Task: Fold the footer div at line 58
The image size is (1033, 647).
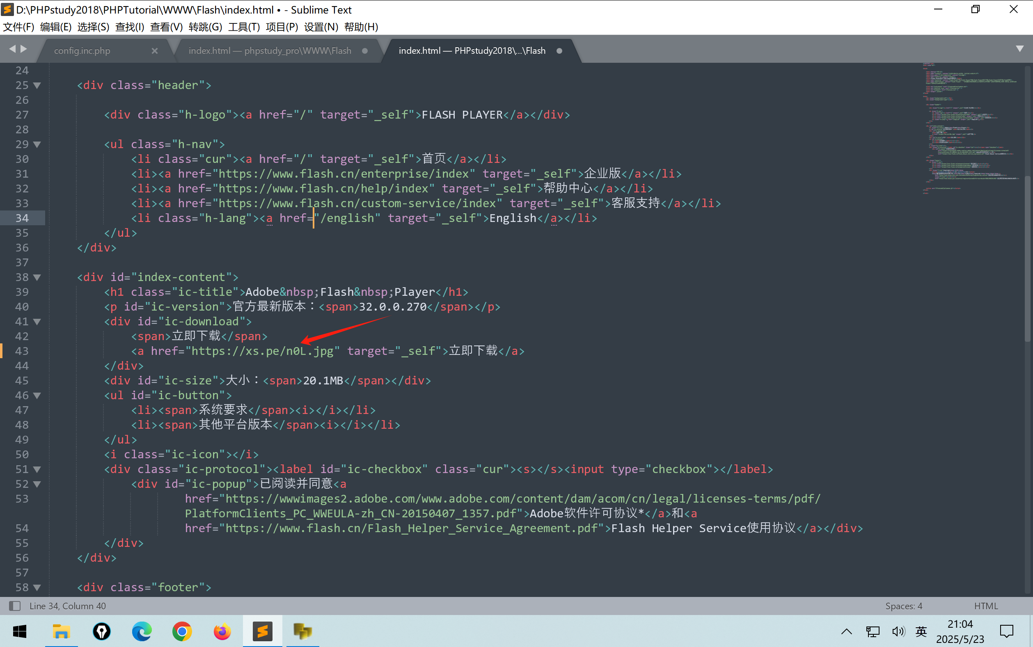Action: point(37,588)
